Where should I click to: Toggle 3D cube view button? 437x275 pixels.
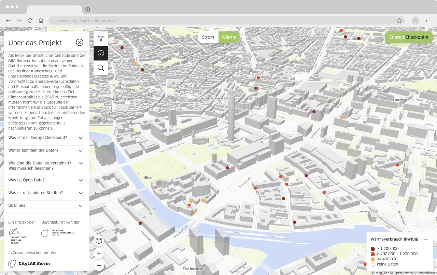[x=99, y=241]
